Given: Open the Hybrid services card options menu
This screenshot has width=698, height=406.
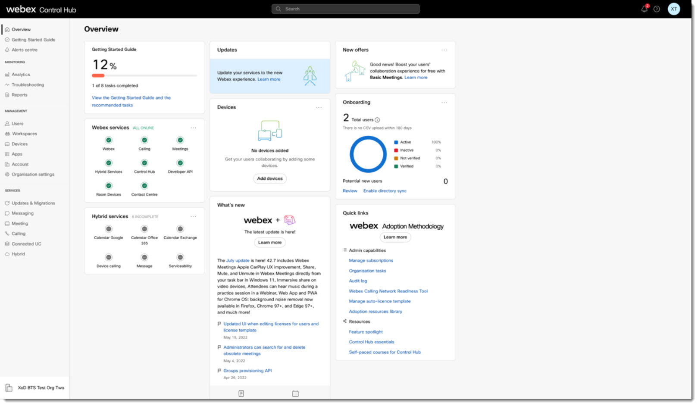Looking at the screenshot, I should [x=193, y=216].
